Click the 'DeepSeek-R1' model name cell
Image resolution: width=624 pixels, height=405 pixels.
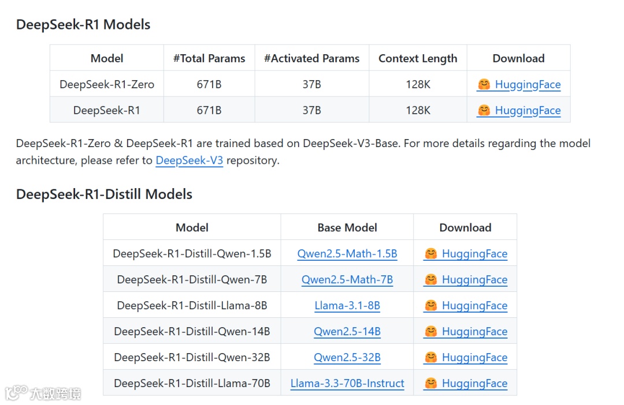click(107, 110)
